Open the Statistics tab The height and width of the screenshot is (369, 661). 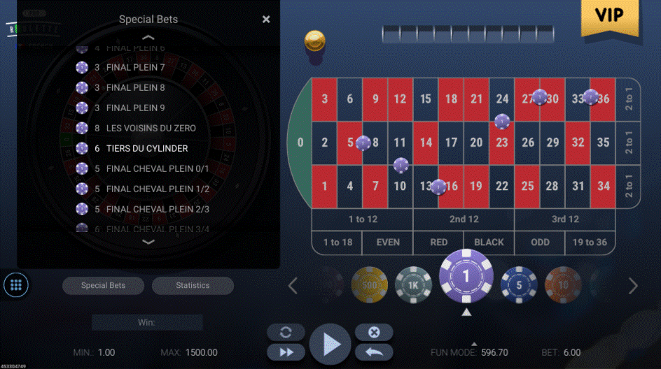(x=193, y=285)
